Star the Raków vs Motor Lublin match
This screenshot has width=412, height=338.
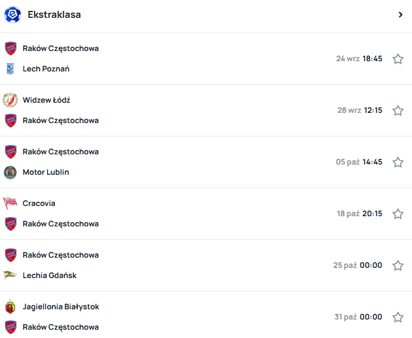398,162
